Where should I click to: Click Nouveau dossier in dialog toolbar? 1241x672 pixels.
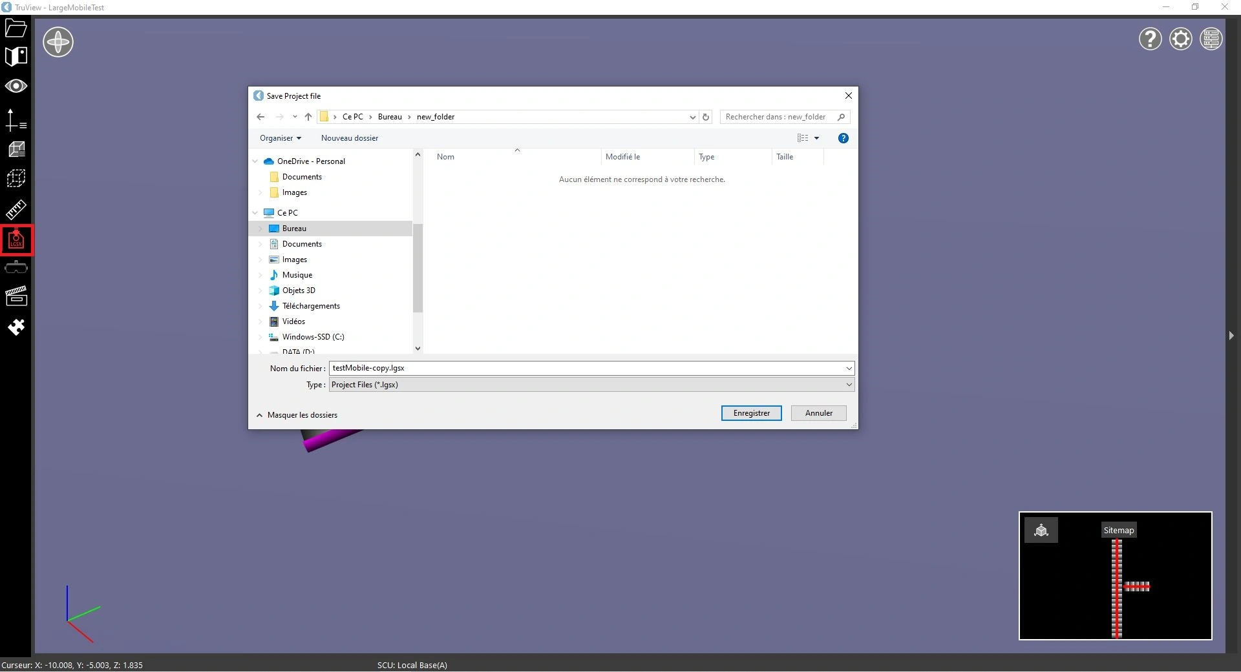click(x=349, y=138)
